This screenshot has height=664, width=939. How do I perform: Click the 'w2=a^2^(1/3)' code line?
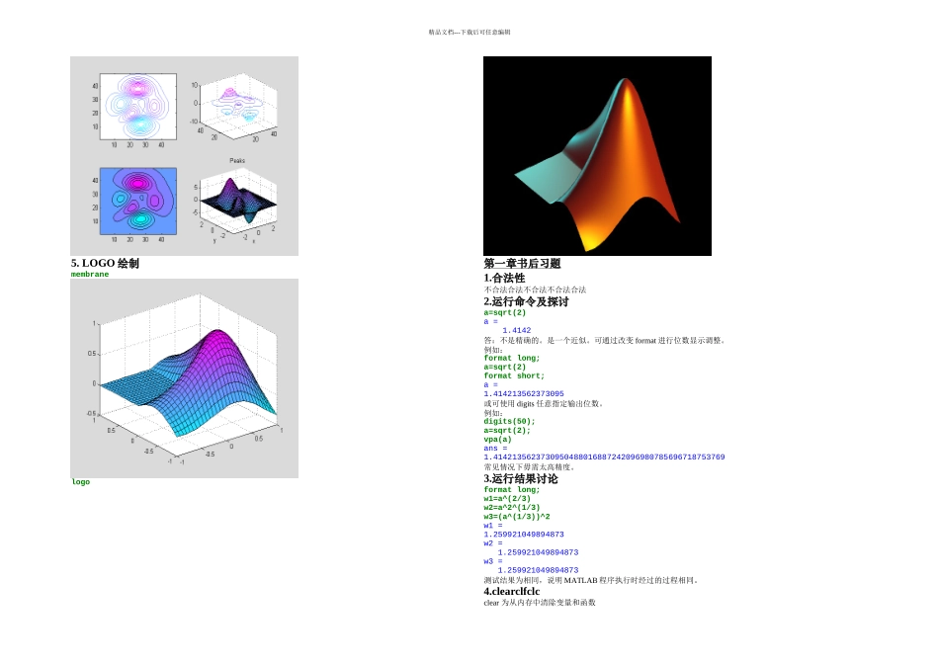tap(512, 508)
